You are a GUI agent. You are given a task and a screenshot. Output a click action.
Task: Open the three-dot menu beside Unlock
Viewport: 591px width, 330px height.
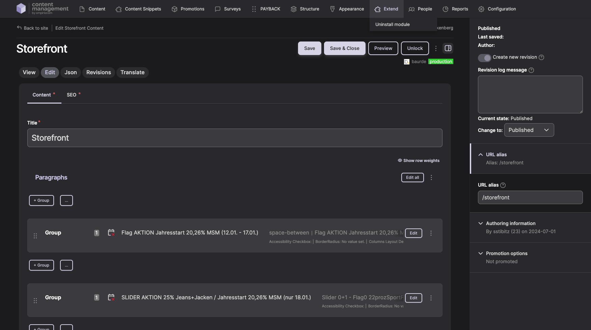tap(436, 48)
